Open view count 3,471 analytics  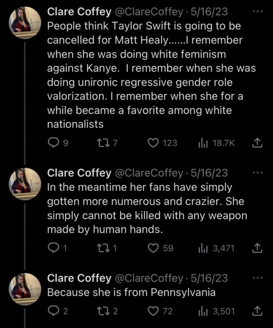[202, 248]
